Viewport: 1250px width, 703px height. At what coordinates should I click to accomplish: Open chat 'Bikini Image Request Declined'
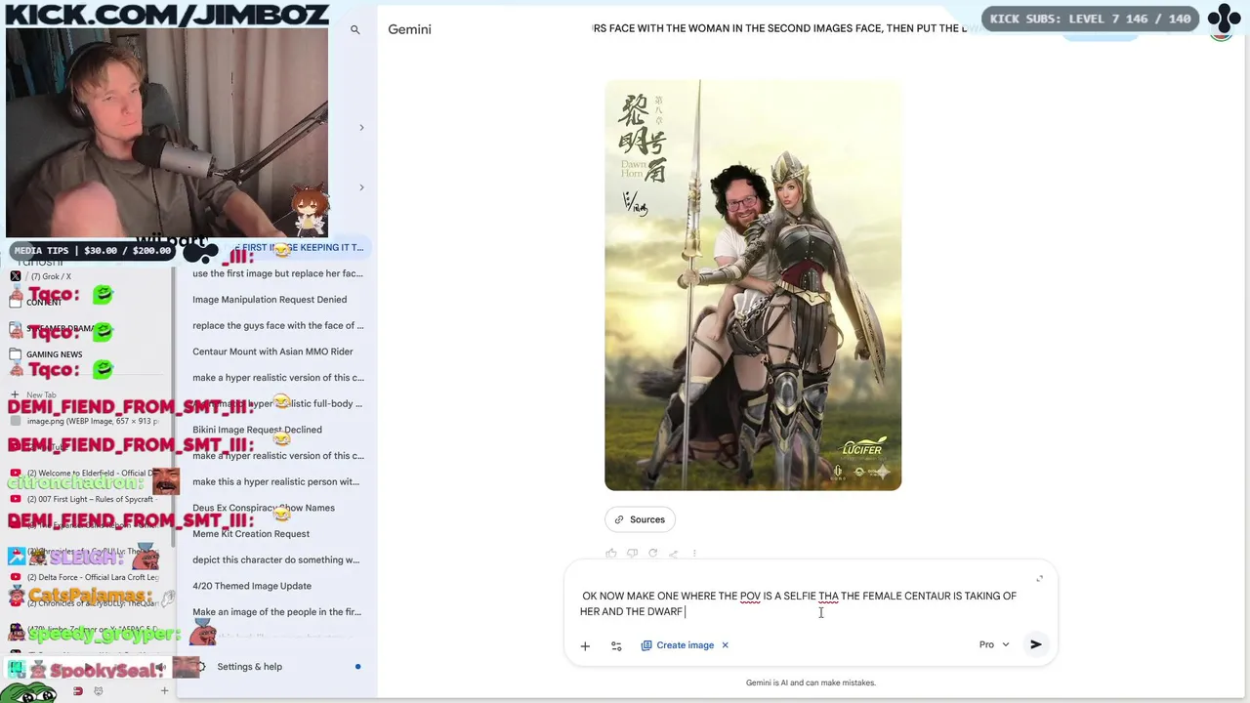coord(257,430)
